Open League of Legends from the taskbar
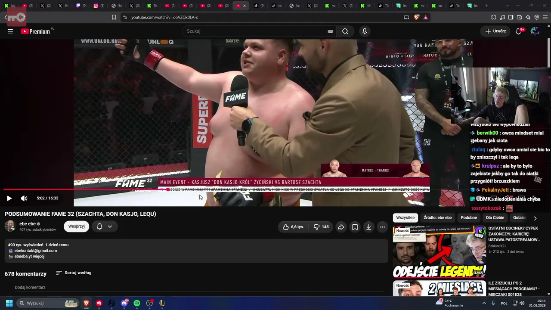 [x=162, y=303]
